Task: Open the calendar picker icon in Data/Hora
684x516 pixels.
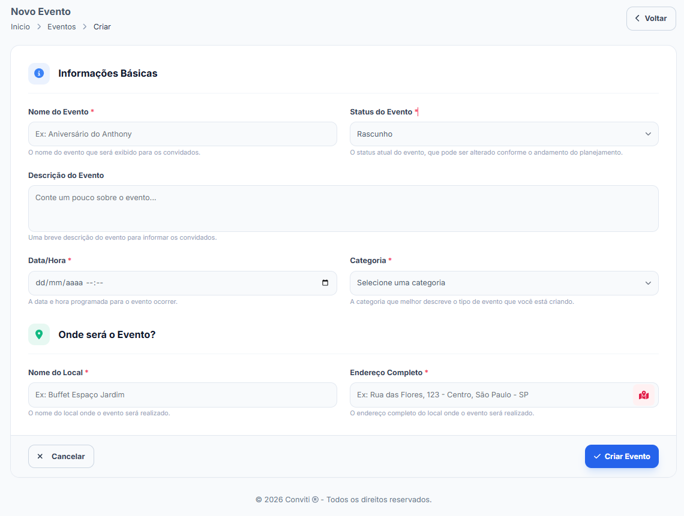Action: [x=325, y=283]
